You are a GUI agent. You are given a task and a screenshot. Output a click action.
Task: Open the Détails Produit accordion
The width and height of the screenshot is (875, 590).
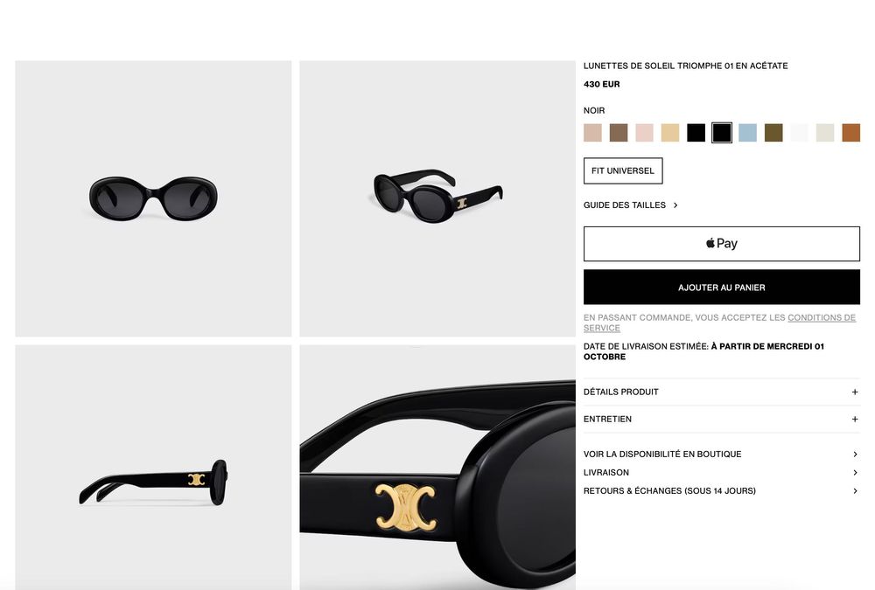click(x=722, y=392)
